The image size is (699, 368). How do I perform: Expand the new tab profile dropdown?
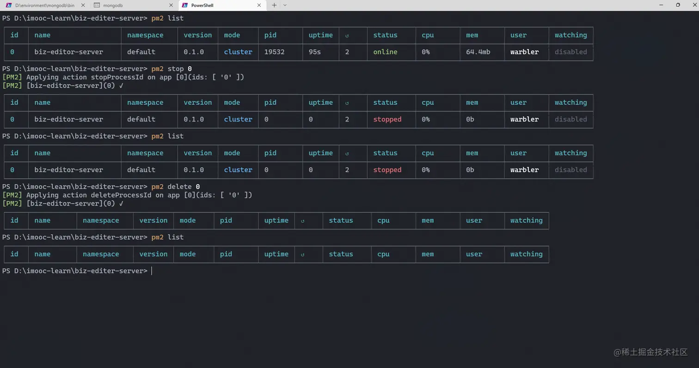285,5
